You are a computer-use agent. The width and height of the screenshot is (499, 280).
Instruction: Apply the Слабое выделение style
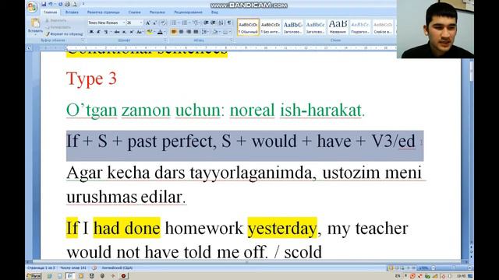pos(383,27)
